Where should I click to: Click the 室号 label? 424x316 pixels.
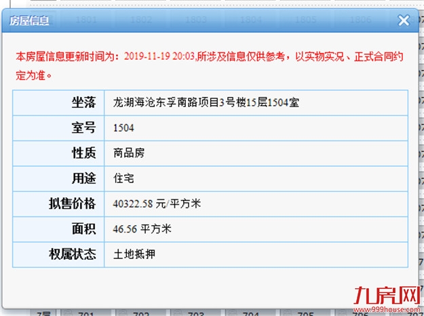[83, 128]
